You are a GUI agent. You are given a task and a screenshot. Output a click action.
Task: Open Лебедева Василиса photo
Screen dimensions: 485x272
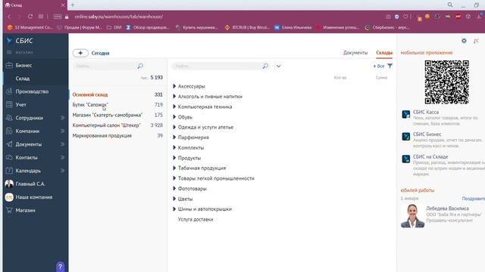[412, 215]
